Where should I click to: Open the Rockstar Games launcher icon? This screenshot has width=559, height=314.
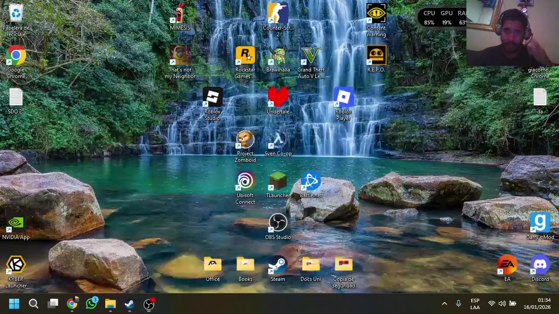(x=245, y=62)
